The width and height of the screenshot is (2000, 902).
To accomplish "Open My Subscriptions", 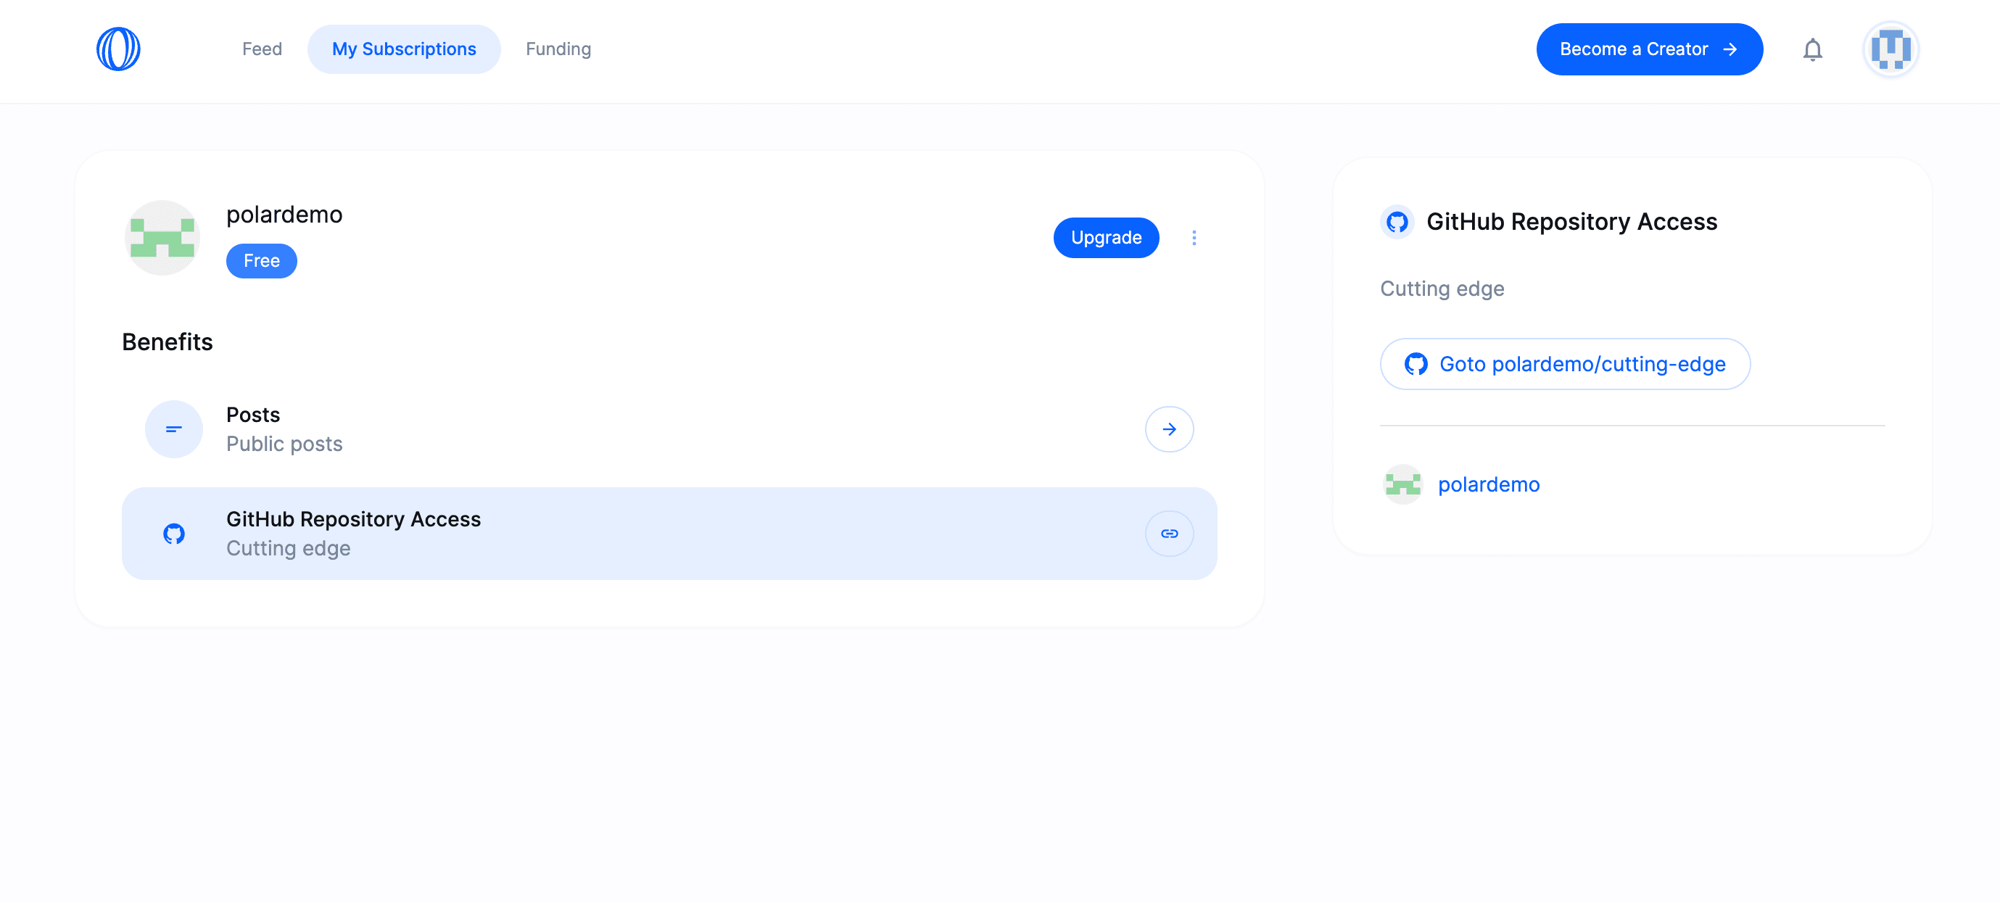I will (x=405, y=48).
